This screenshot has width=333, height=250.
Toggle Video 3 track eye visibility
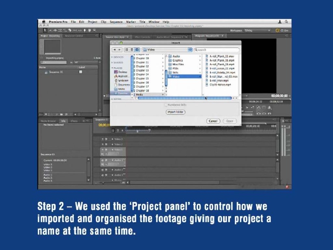point(102,139)
